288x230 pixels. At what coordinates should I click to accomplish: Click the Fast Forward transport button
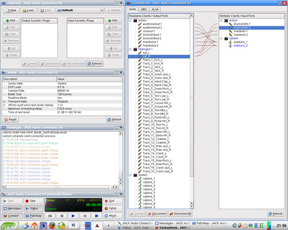[x=97, y=216]
